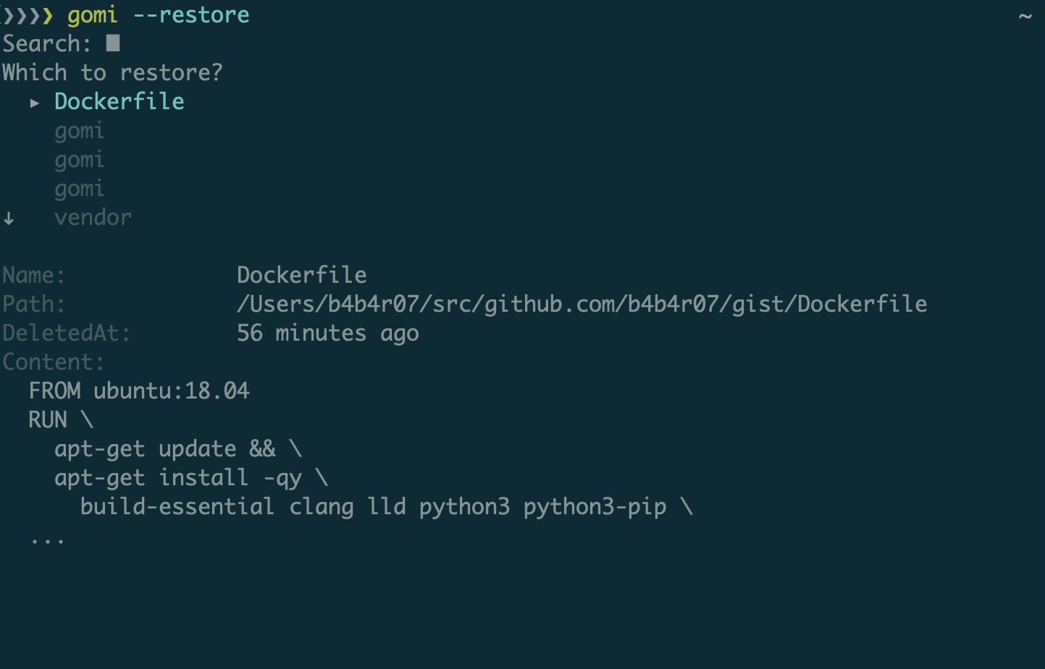
Task: Click the 'apt-get install -qy' line
Action: [x=191, y=478]
